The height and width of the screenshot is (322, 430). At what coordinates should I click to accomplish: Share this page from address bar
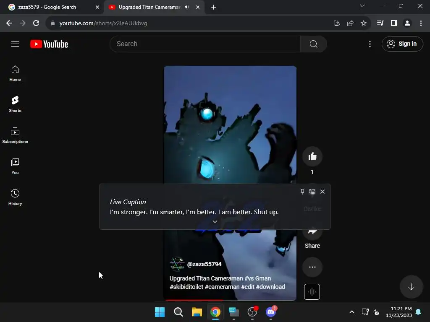(350, 23)
